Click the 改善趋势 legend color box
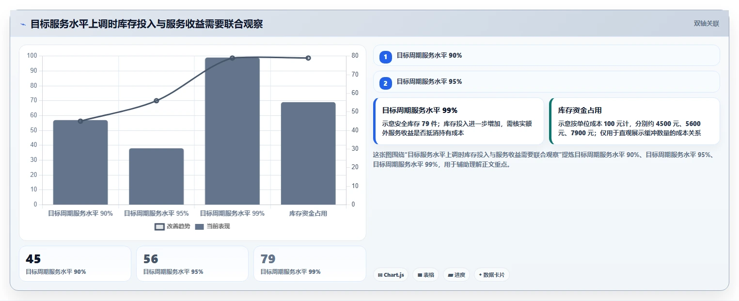The height and width of the screenshot is (301, 739). click(x=159, y=227)
